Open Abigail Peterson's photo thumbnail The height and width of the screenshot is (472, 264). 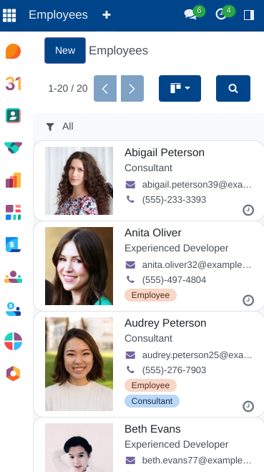[79, 180]
